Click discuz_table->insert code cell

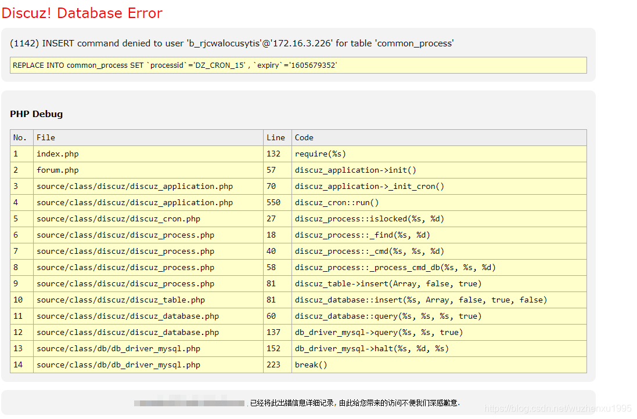pyautogui.click(x=439, y=284)
